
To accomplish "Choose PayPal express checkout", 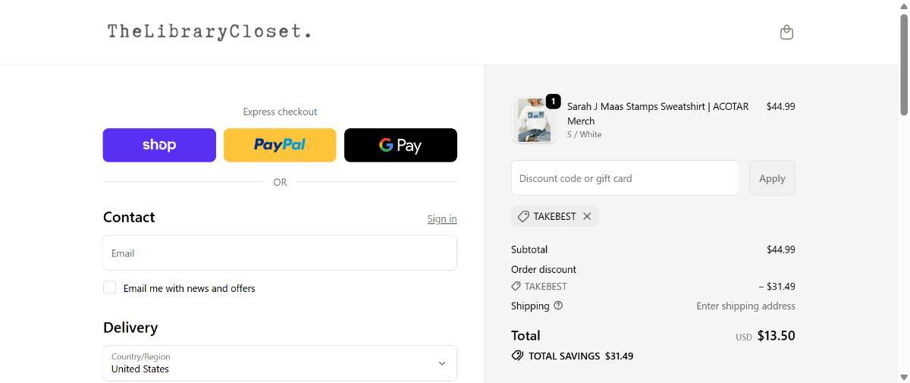I will 280,145.
